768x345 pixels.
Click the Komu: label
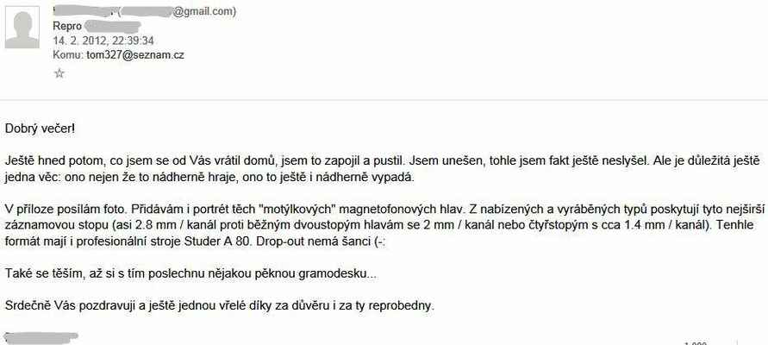tap(68, 55)
